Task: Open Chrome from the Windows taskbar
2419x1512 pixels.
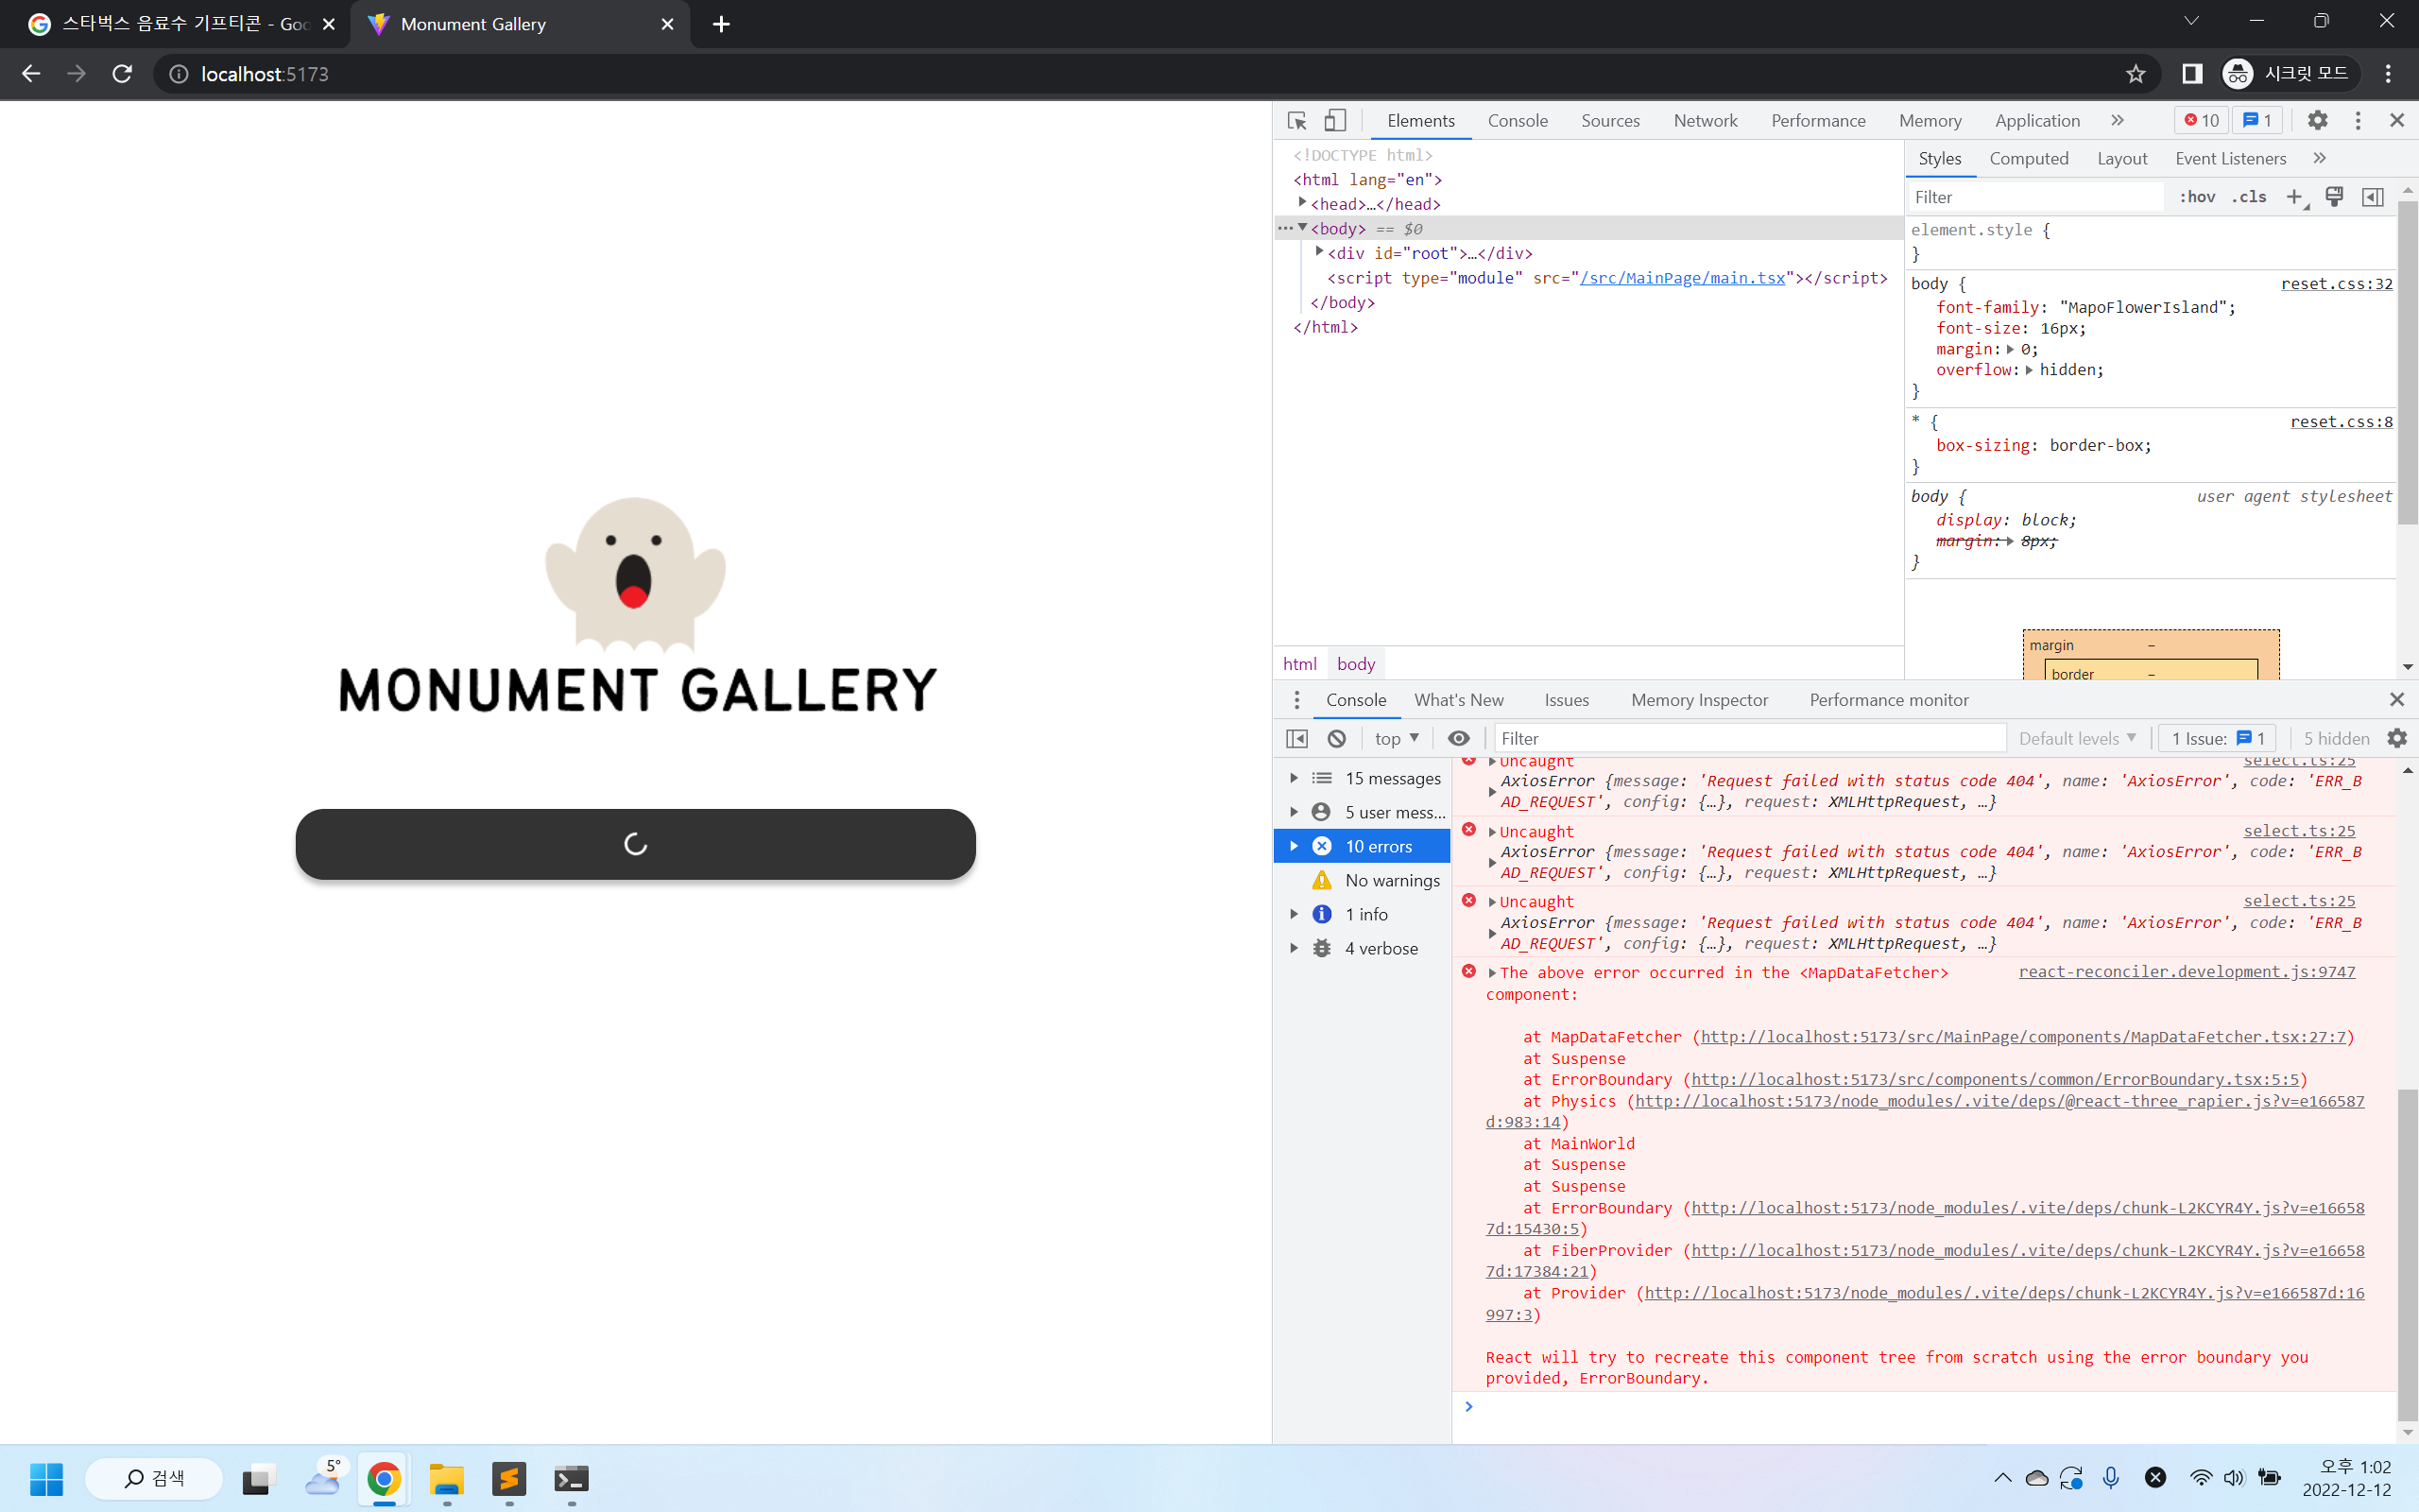Action: [x=384, y=1478]
